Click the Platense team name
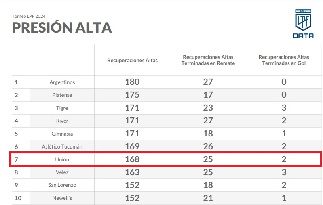 coord(62,95)
